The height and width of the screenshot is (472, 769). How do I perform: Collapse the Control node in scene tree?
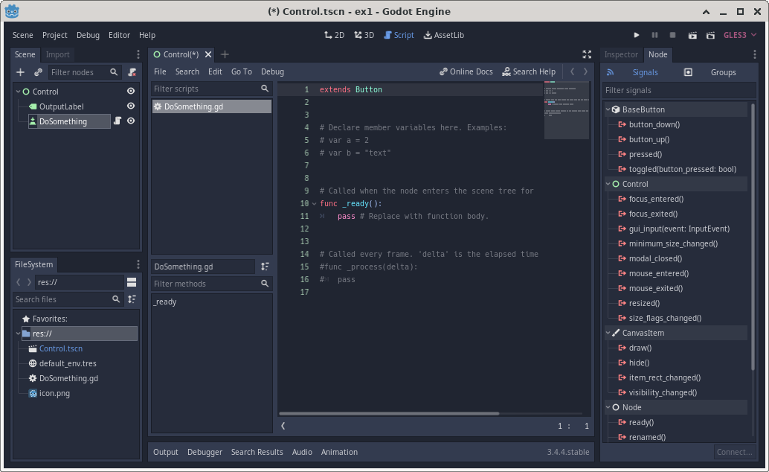pos(18,92)
